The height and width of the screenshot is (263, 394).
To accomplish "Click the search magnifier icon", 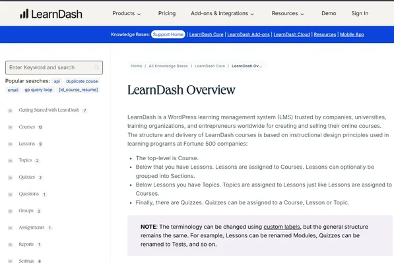I will click(96, 67).
